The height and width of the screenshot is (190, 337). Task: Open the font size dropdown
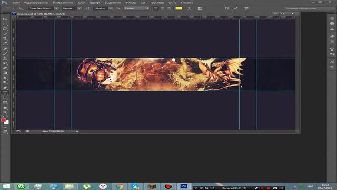coord(111,8)
